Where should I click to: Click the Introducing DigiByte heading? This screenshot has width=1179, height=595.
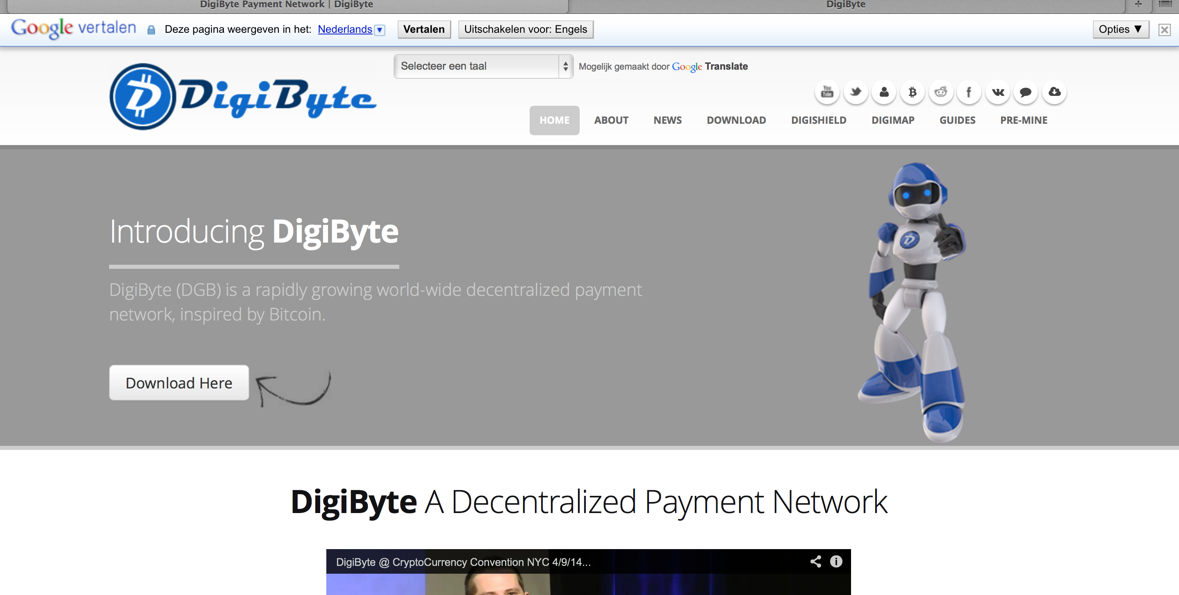tap(254, 232)
